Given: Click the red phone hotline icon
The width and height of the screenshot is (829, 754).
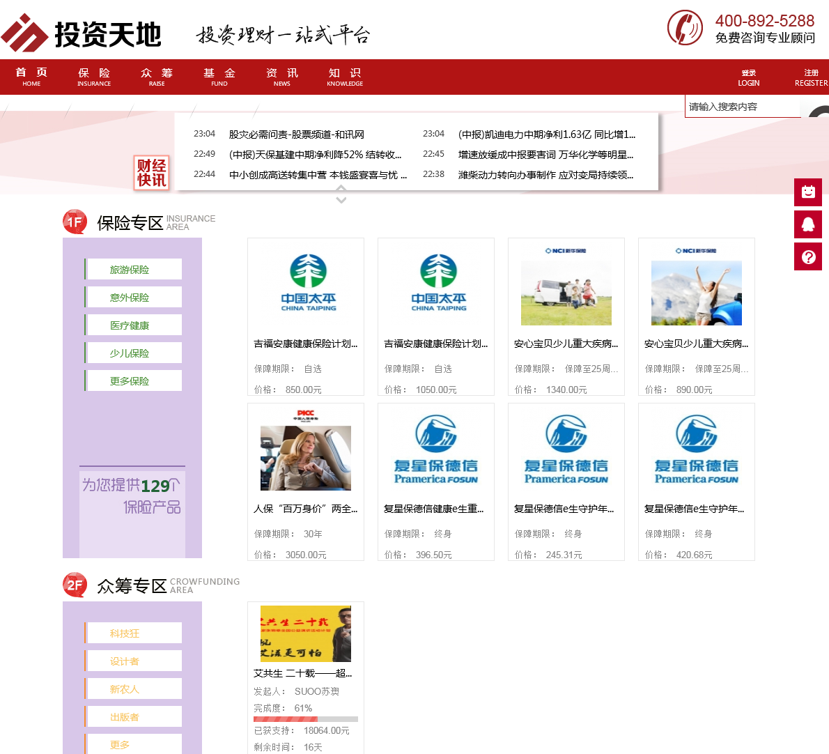Looking at the screenshot, I should (x=685, y=27).
